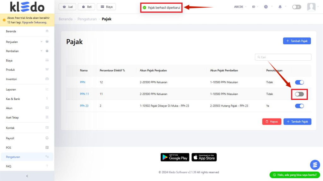Go to Kas & Bank in sidebar
The height and width of the screenshot is (181, 323).
point(13,99)
